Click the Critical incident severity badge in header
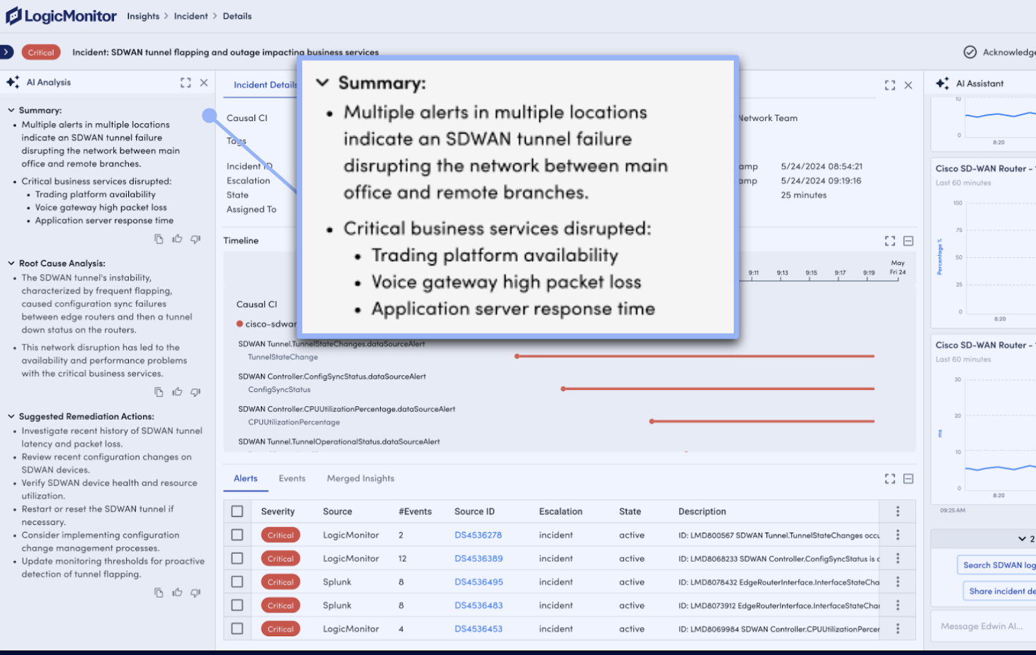Viewport: 1036px width, 655px height. point(41,52)
